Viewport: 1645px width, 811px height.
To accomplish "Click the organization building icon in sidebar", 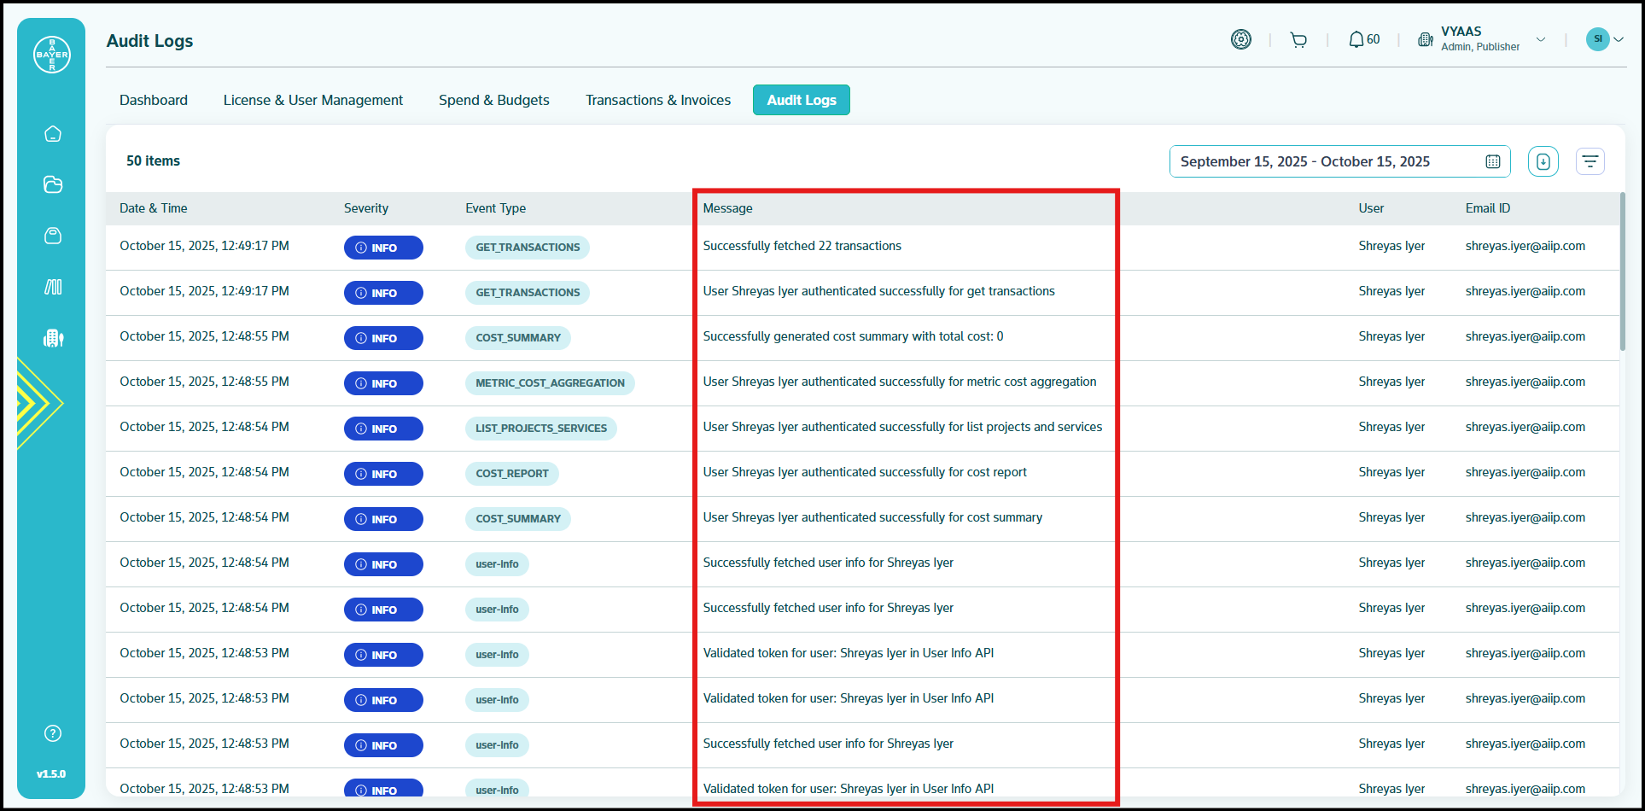I will [53, 338].
